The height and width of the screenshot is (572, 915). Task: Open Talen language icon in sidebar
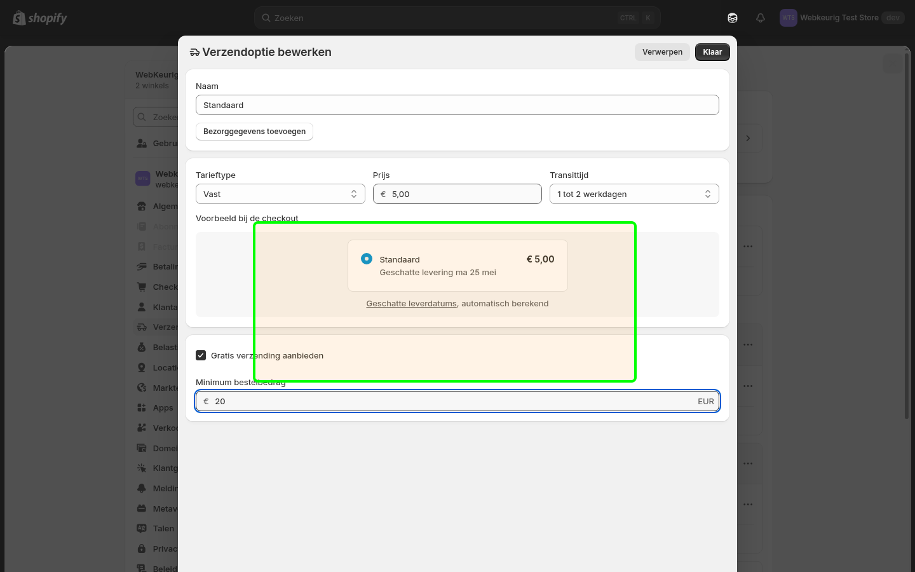pos(142,529)
